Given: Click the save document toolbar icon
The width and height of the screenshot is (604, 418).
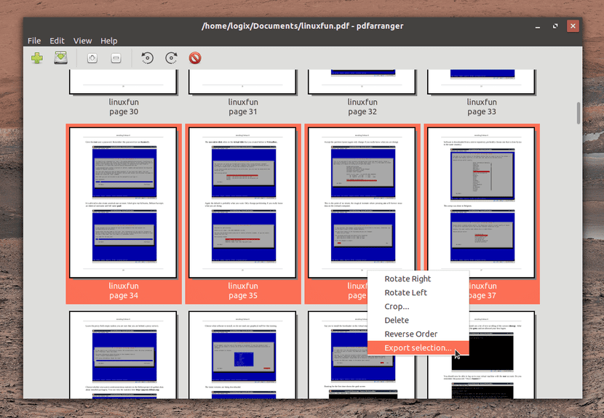Looking at the screenshot, I should (60, 58).
